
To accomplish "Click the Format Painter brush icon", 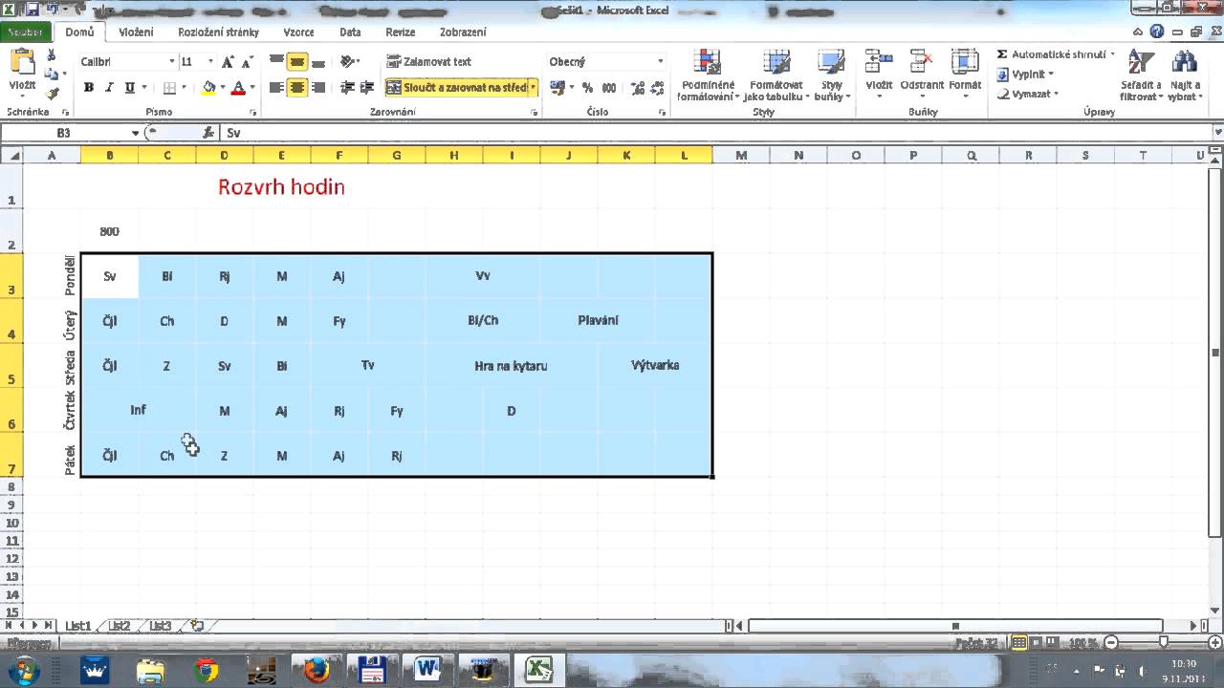I will 52,93.
